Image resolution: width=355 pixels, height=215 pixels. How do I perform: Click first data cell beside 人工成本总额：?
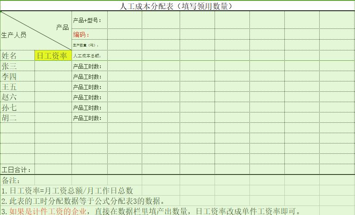point(125,56)
